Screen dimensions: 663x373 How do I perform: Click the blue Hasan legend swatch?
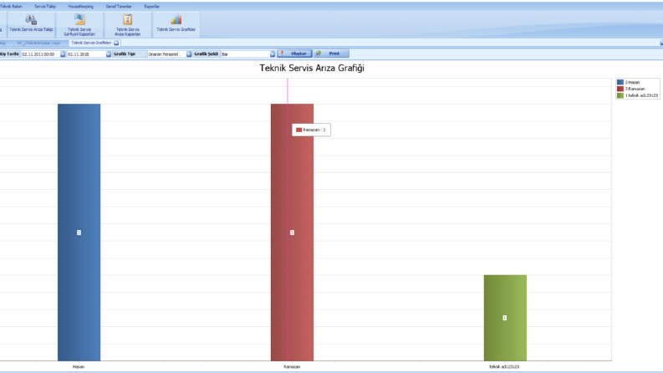(620, 83)
